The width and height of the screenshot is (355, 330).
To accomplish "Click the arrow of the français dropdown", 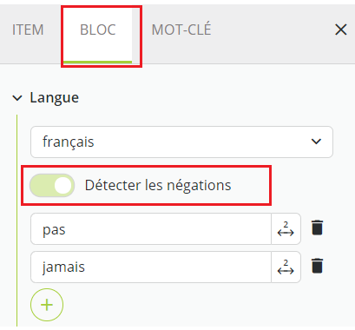I will click(x=316, y=142).
